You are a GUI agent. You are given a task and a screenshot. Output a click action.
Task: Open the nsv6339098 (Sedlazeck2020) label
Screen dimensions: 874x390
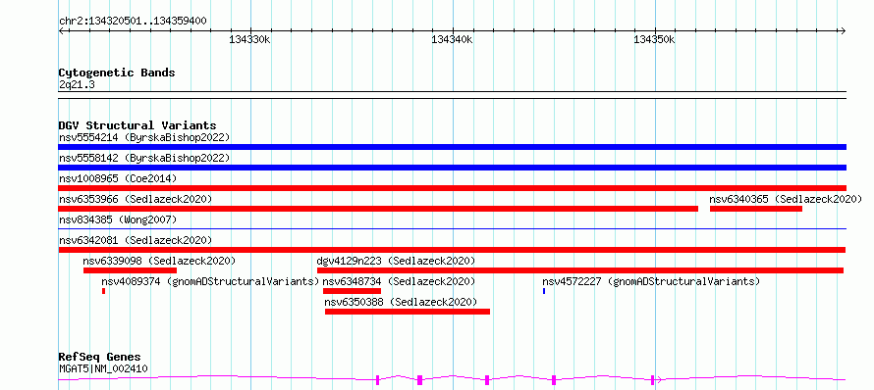159,261
